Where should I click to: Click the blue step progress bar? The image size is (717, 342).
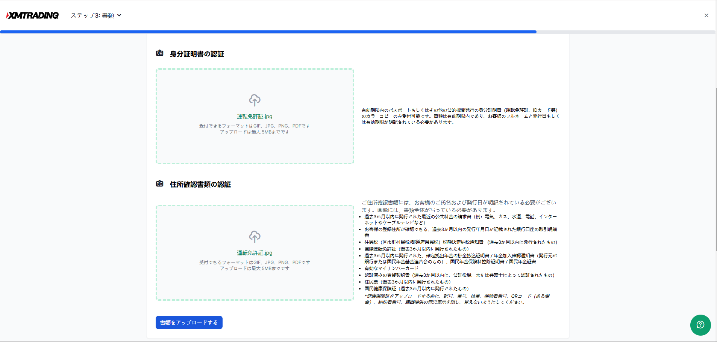click(268, 32)
